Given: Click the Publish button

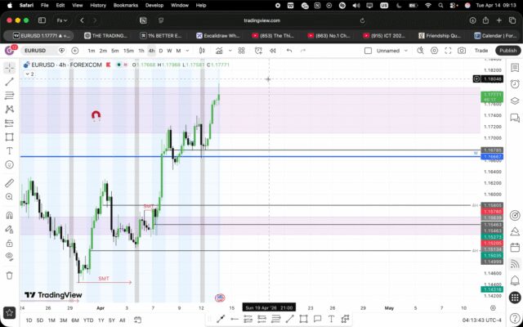Looking at the screenshot, I should [x=507, y=51].
